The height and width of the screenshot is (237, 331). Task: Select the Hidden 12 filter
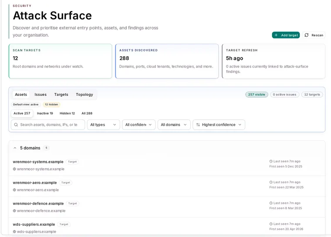coord(68,113)
